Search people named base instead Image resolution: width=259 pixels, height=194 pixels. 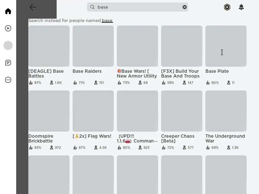coord(107,20)
